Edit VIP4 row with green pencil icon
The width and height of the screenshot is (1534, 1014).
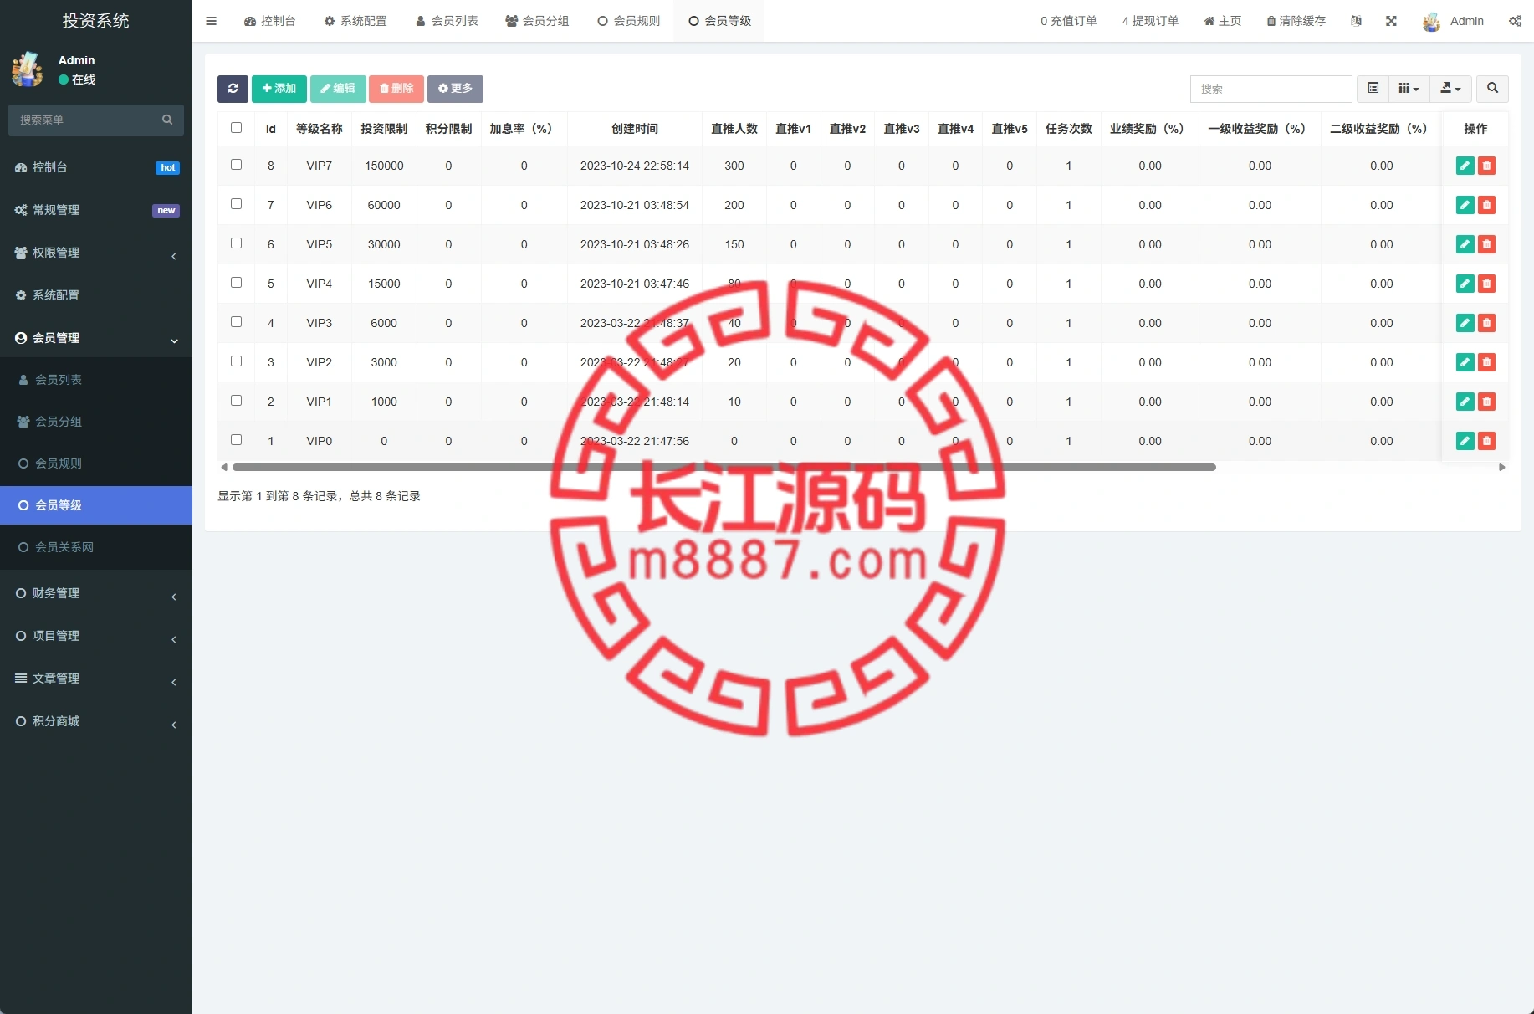click(x=1465, y=284)
